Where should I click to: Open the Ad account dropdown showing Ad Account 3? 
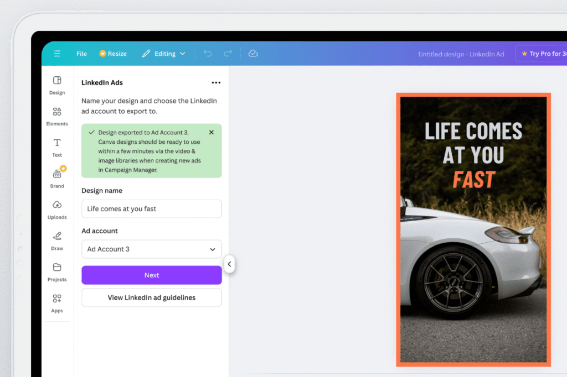point(151,249)
